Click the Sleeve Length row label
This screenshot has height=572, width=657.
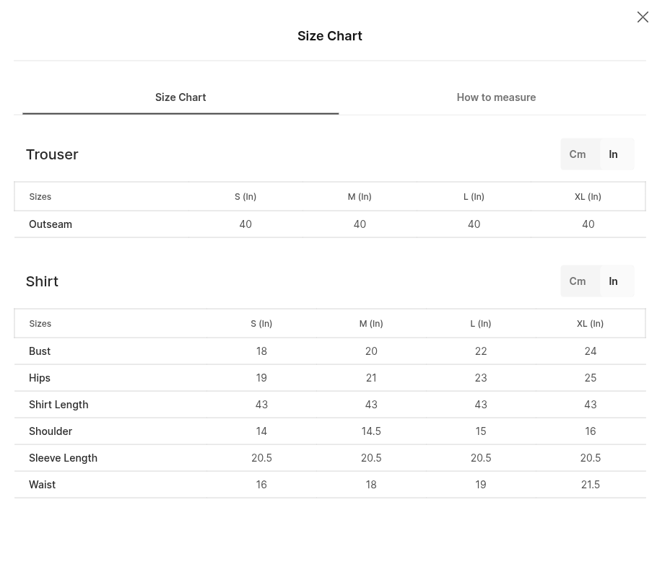[x=63, y=458]
